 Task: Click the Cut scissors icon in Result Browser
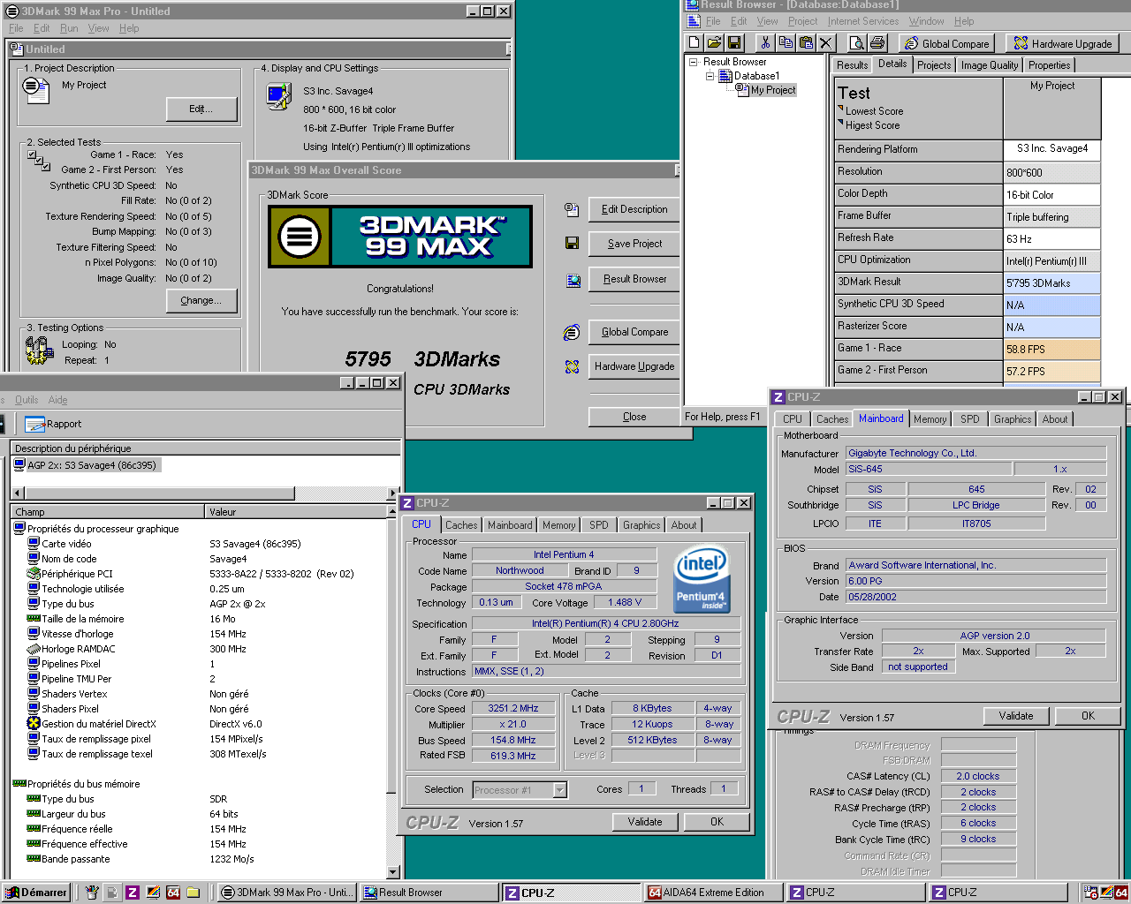pos(765,42)
